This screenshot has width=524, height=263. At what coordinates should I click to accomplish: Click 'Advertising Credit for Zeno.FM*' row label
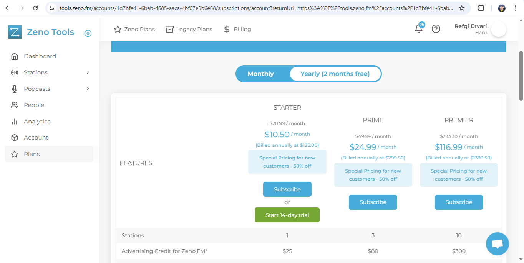point(164,251)
